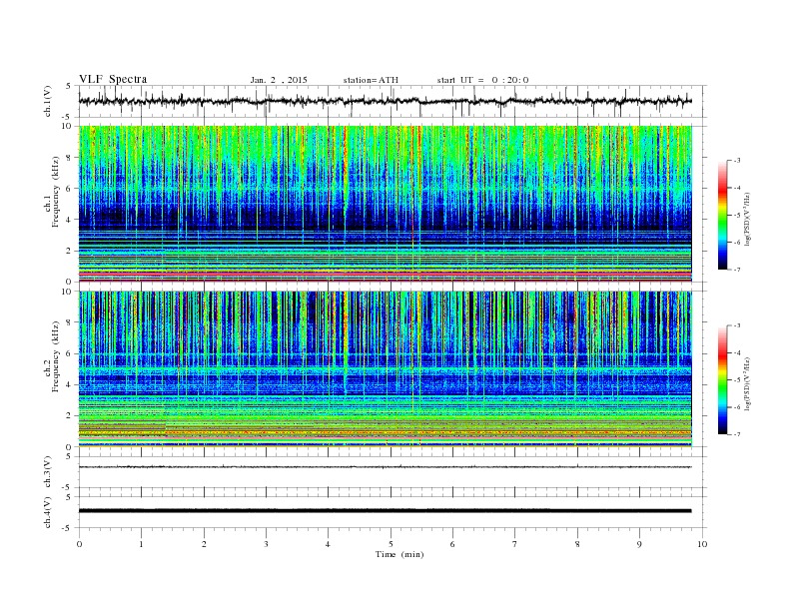This screenshot has height=611, width=791.
Task: Click the "Time (min)" axis title
Action: [399, 554]
